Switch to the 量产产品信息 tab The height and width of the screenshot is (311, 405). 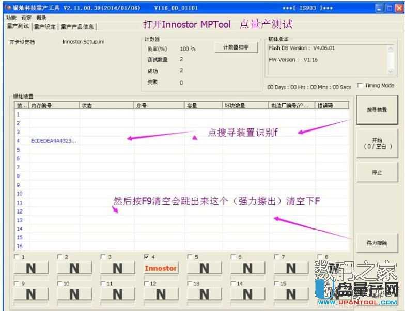point(77,27)
